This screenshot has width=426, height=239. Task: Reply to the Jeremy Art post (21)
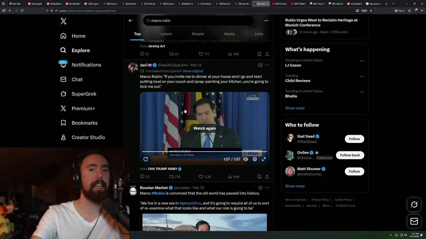[144, 54]
